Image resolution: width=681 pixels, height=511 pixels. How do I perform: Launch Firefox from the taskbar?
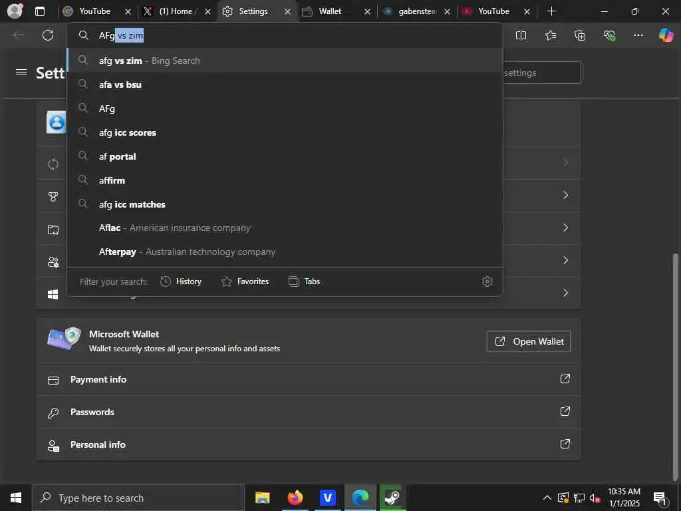[295, 498]
